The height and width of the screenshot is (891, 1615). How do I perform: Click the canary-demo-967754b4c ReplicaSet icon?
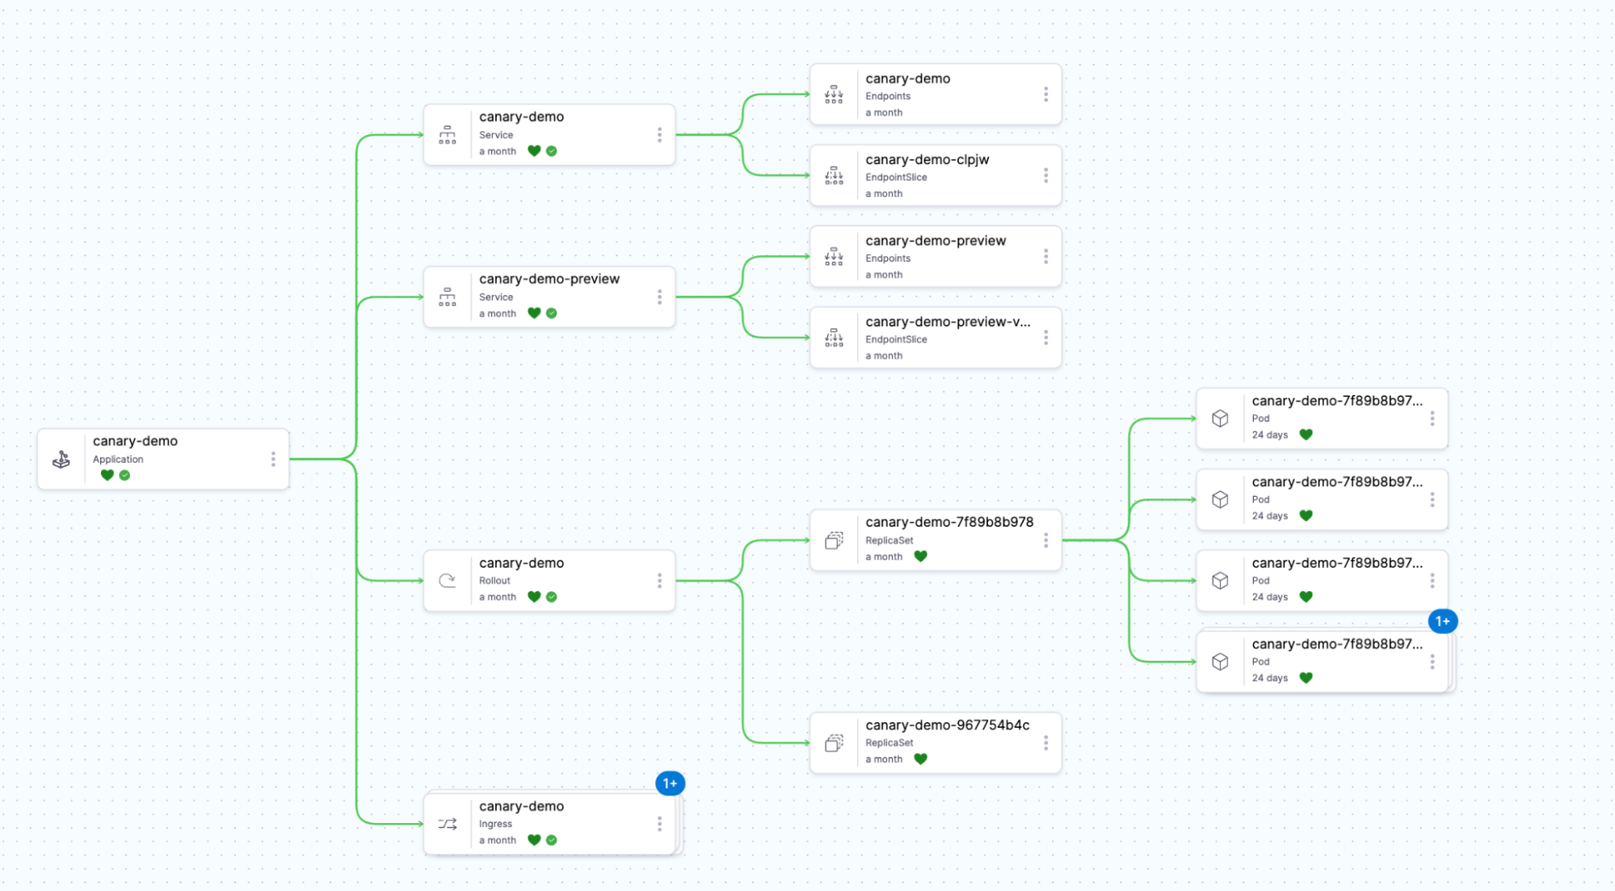coord(834,743)
